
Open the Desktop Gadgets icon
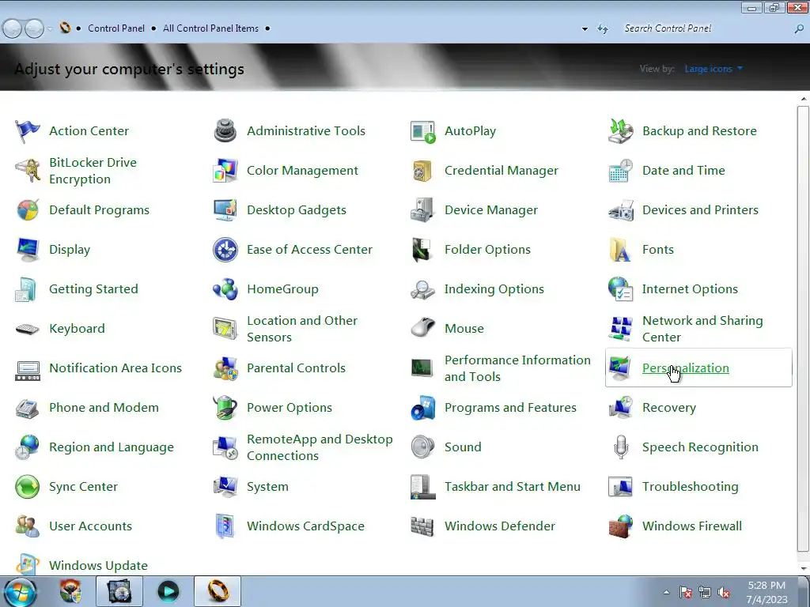[225, 210]
